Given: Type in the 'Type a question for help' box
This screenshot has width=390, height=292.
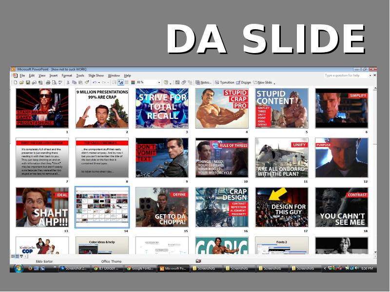Looking at the screenshot, I should (x=345, y=75).
